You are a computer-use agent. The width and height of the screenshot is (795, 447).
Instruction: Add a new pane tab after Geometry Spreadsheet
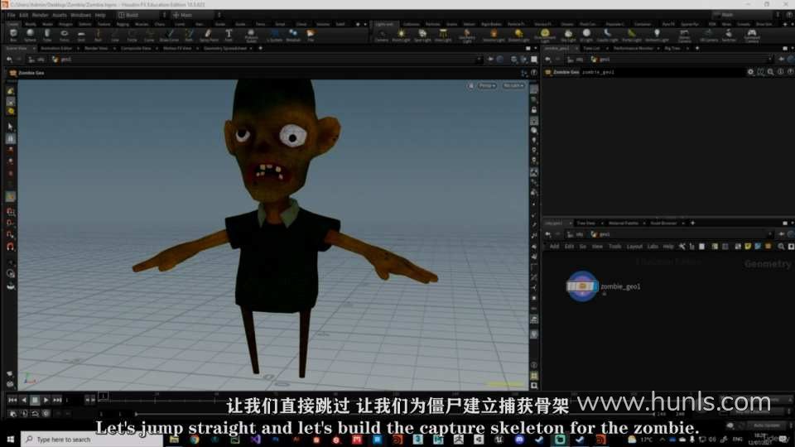[261, 48]
